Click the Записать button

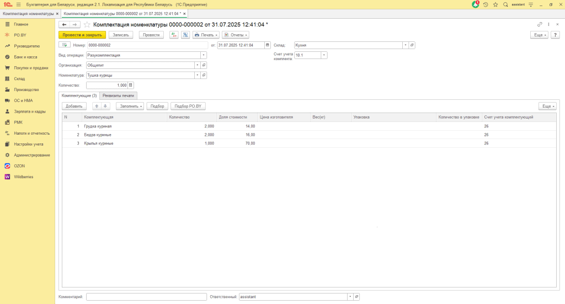click(121, 35)
